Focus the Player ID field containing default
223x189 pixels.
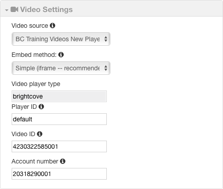[x=59, y=119]
